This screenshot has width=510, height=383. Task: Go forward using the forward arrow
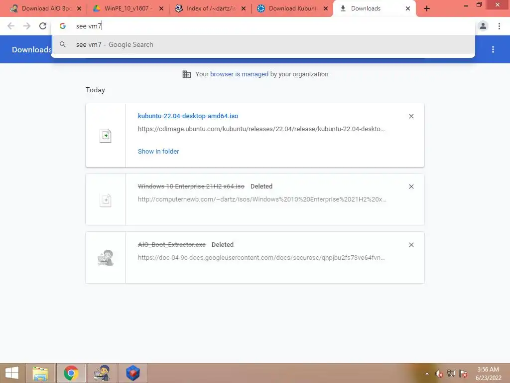tap(27, 26)
